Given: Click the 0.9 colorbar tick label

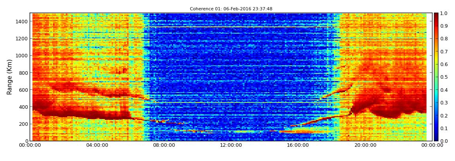Looking at the screenshot, I should (444, 26).
